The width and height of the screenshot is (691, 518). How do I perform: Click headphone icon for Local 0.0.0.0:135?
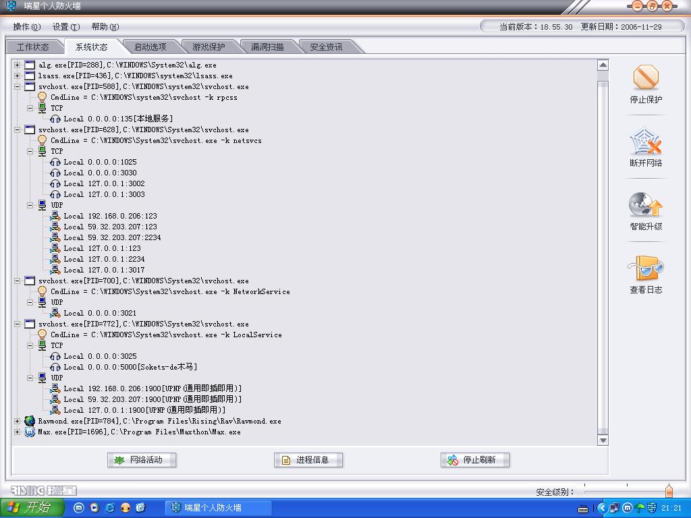tap(55, 119)
